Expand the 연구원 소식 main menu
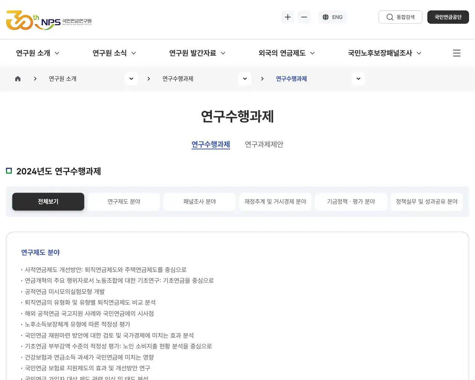Viewport: 475px width, 380px height. (114, 53)
